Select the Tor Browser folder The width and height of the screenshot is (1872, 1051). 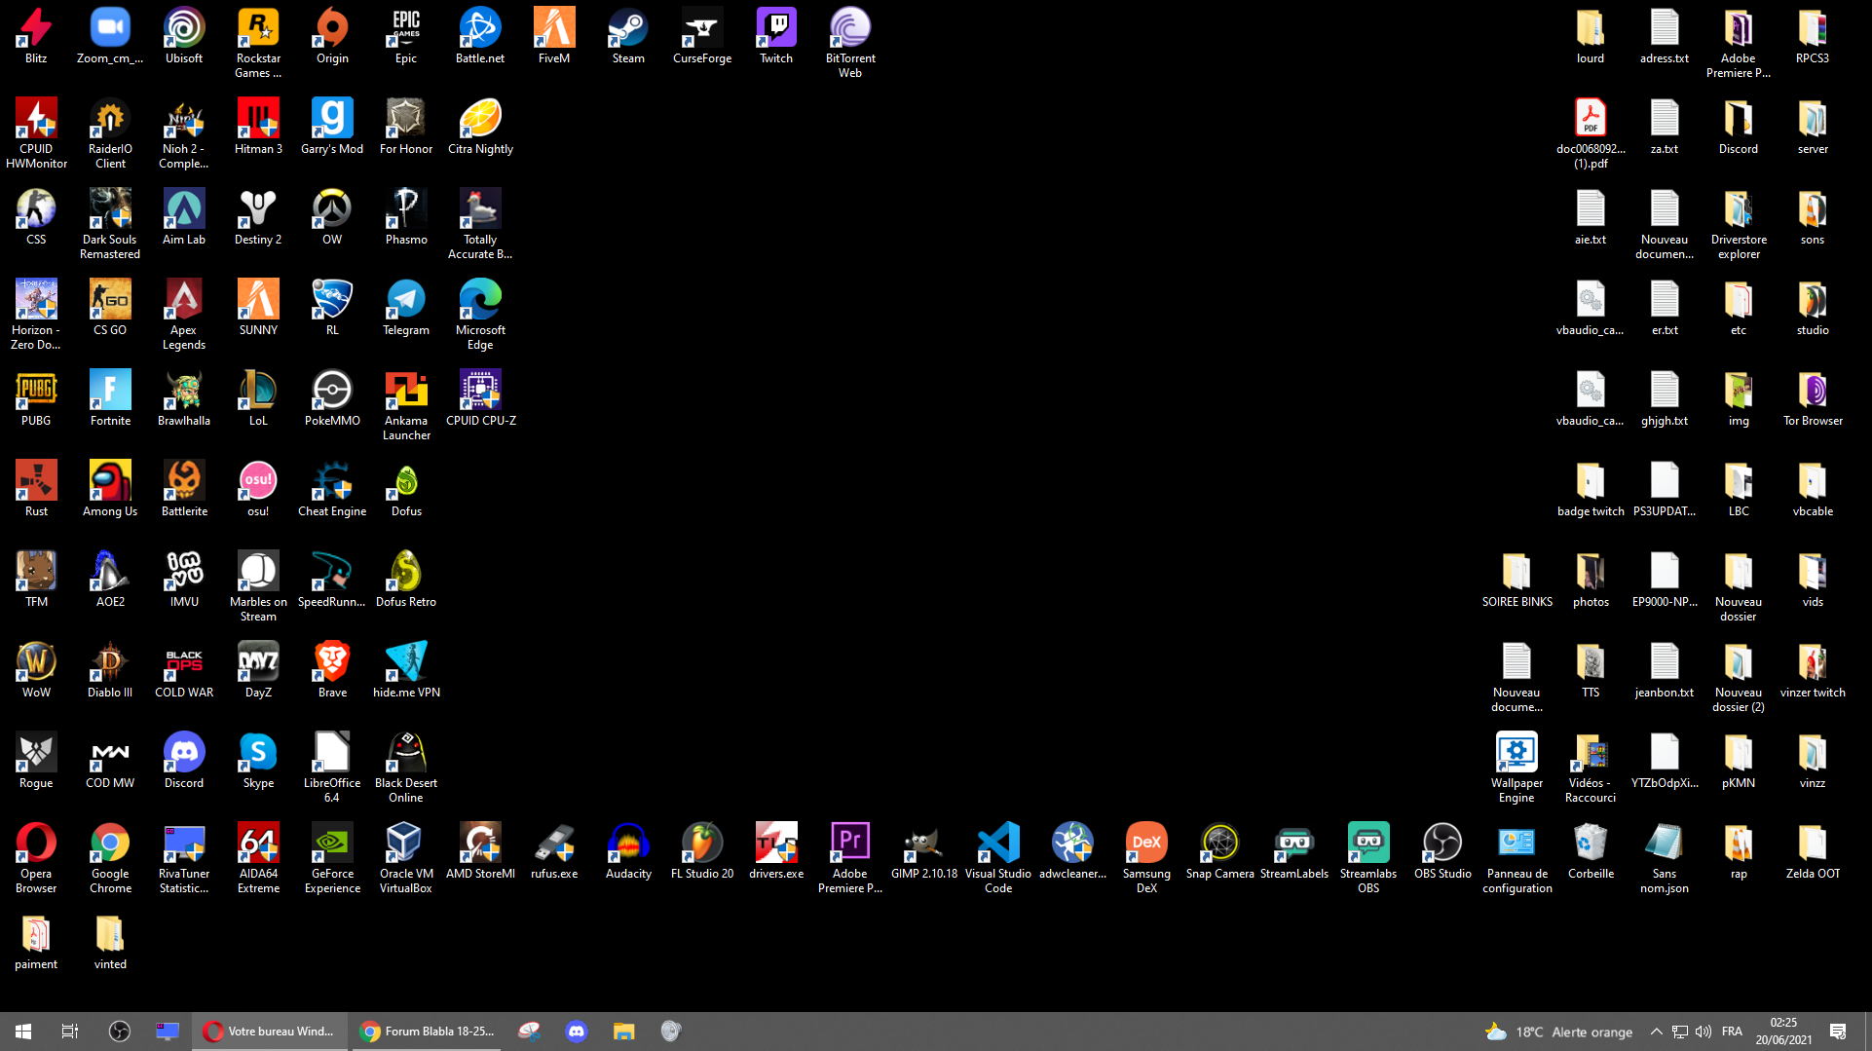pos(1813,399)
